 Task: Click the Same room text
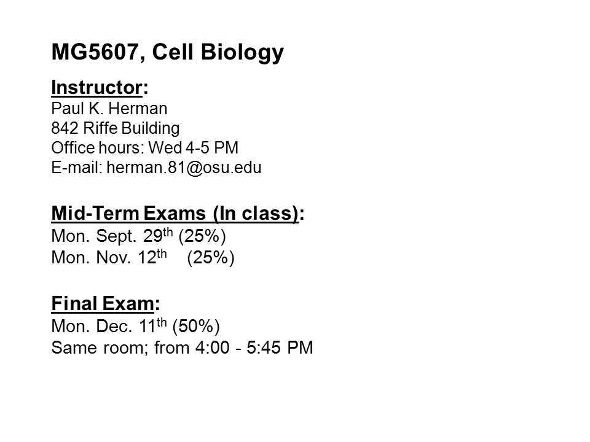(100, 347)
